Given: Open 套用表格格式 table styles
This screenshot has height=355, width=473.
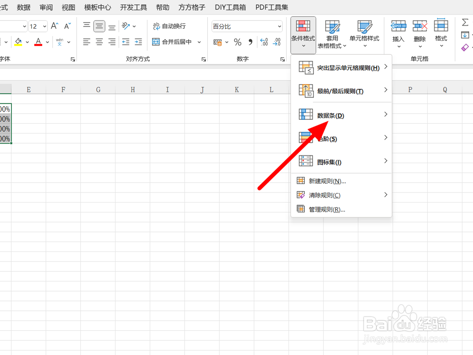Looking at the screenshot, I should click(332, 35).
